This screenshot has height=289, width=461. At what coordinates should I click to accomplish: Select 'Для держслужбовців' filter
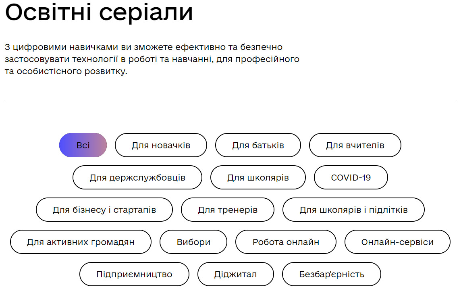[x=137, y=178]
